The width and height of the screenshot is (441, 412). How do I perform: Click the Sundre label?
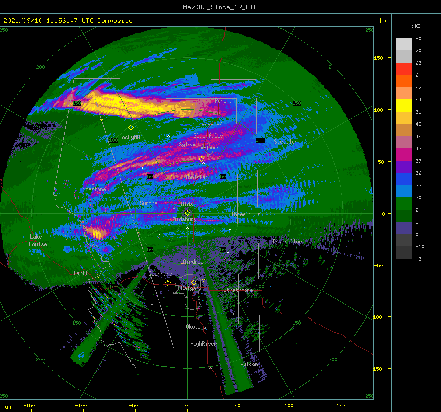149,203
